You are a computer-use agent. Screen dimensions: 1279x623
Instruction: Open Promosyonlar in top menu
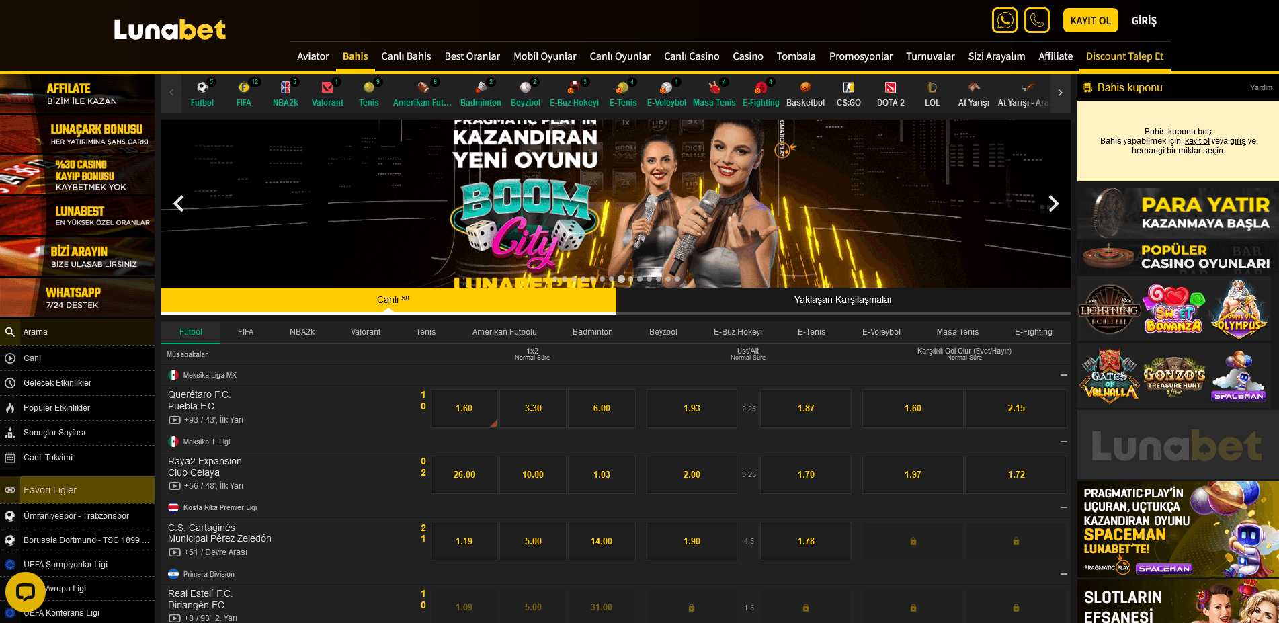tap(861, 56)
